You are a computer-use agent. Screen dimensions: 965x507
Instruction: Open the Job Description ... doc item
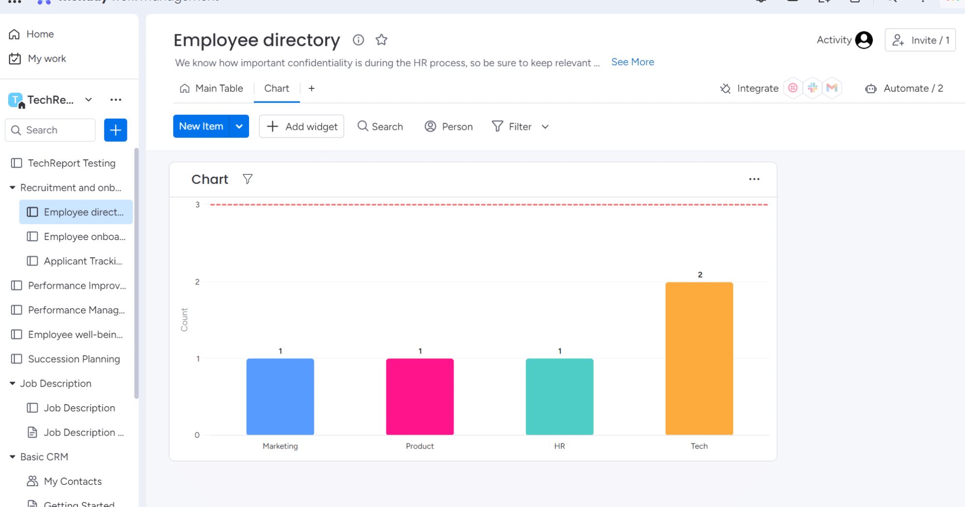tap(76, 433)
